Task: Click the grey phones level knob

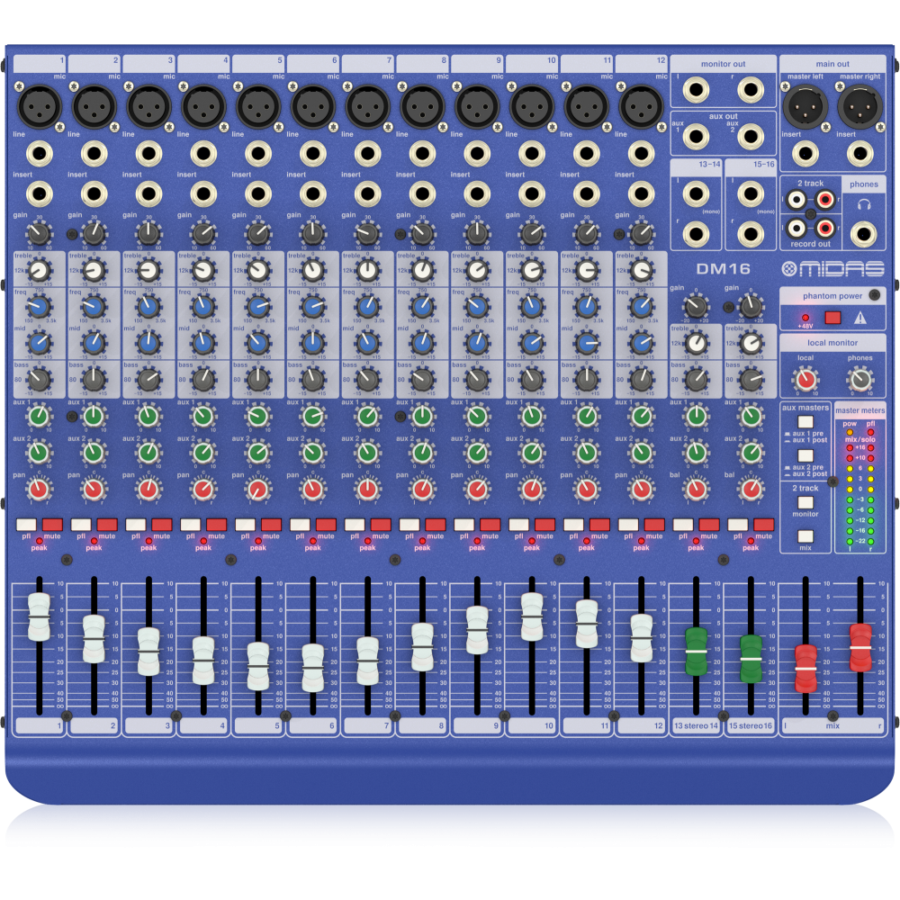Action: [859, 379]
